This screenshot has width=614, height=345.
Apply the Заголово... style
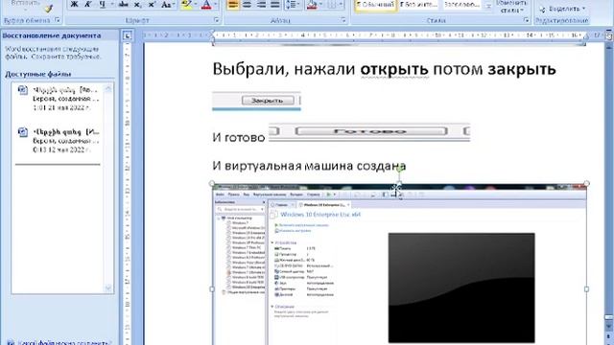point(462,5)
